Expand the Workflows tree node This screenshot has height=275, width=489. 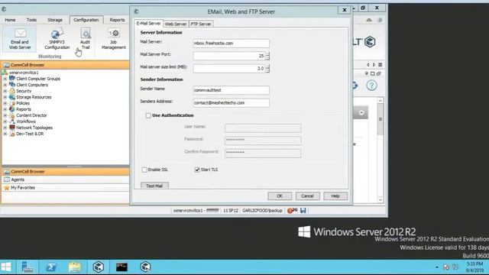coord(5,121)
